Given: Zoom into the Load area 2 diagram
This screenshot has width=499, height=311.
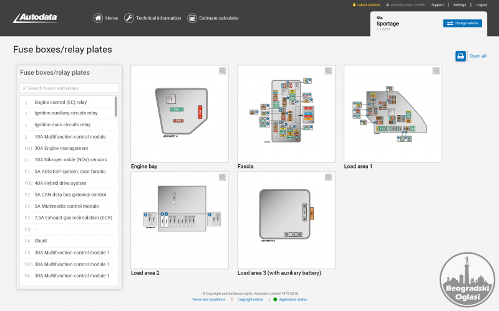Looking at the screenshot, I should [223, 177].
